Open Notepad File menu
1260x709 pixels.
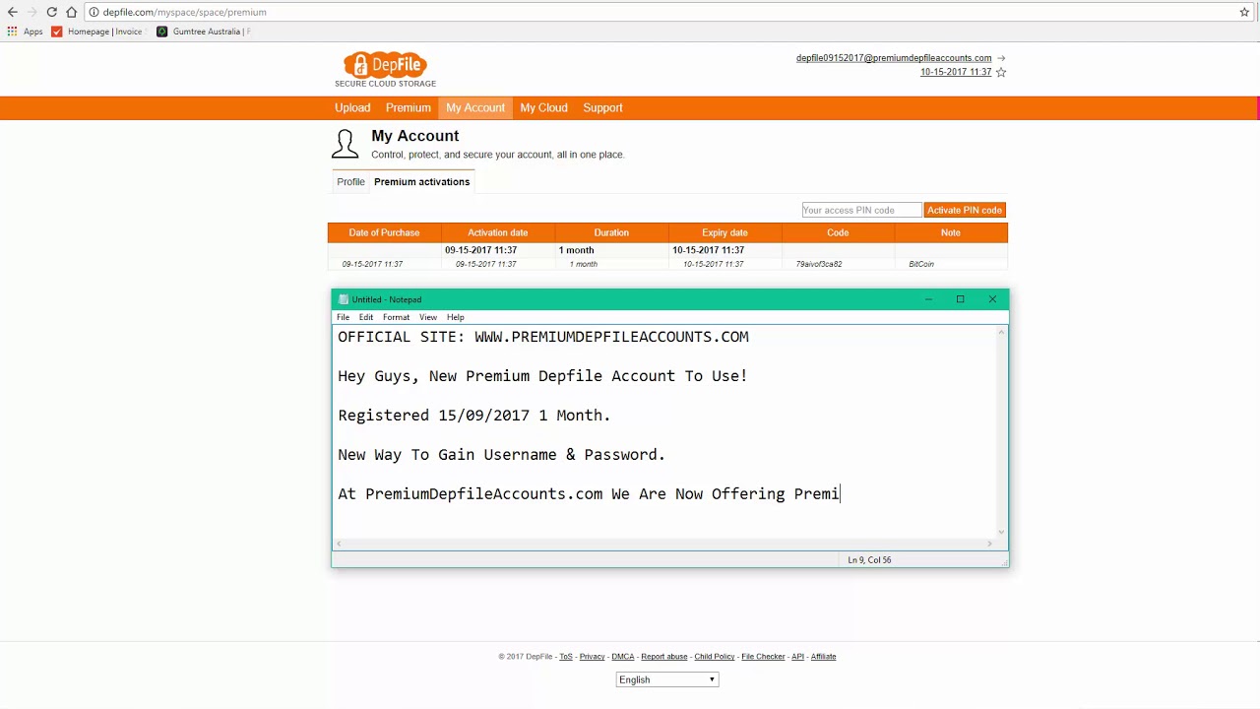[344, 317]
